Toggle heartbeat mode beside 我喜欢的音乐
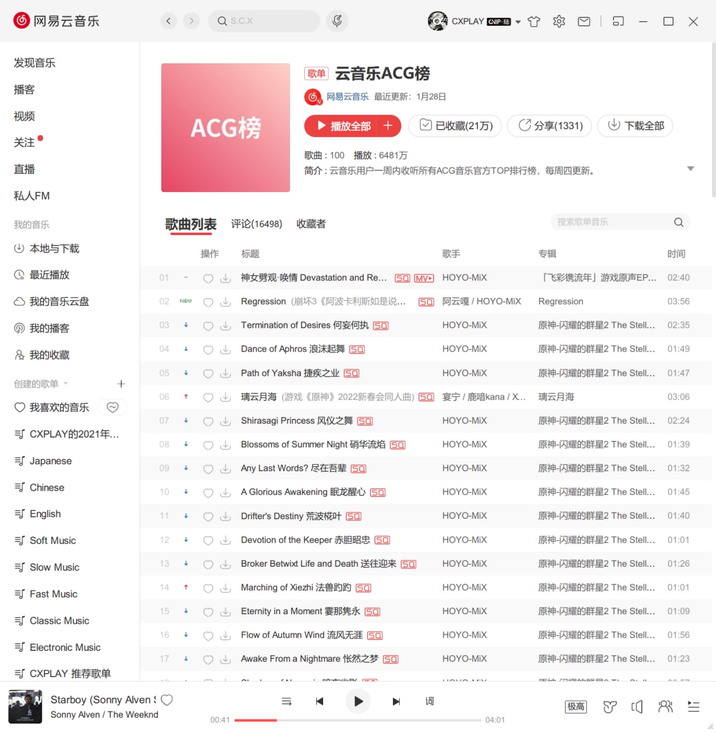Viewport: 716px width, 732px height. [113, 407]
